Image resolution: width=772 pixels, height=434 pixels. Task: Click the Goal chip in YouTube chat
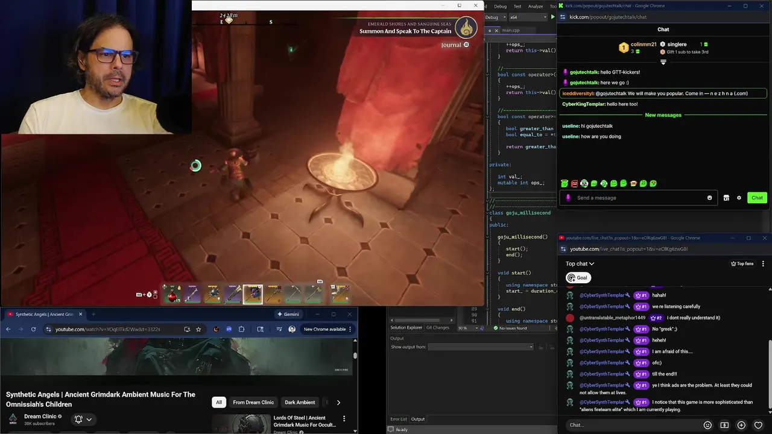(578, 278)
